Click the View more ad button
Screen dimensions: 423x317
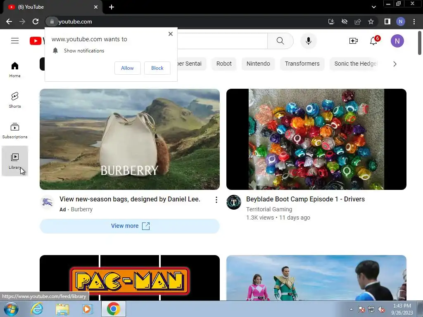click(x=129, y=226)
